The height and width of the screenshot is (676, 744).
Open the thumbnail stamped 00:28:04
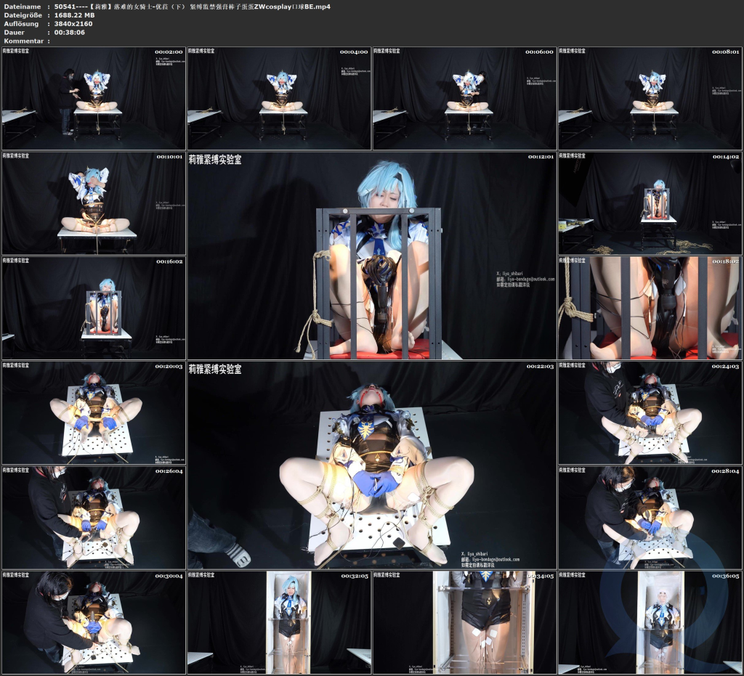click(x=650, y=518)
